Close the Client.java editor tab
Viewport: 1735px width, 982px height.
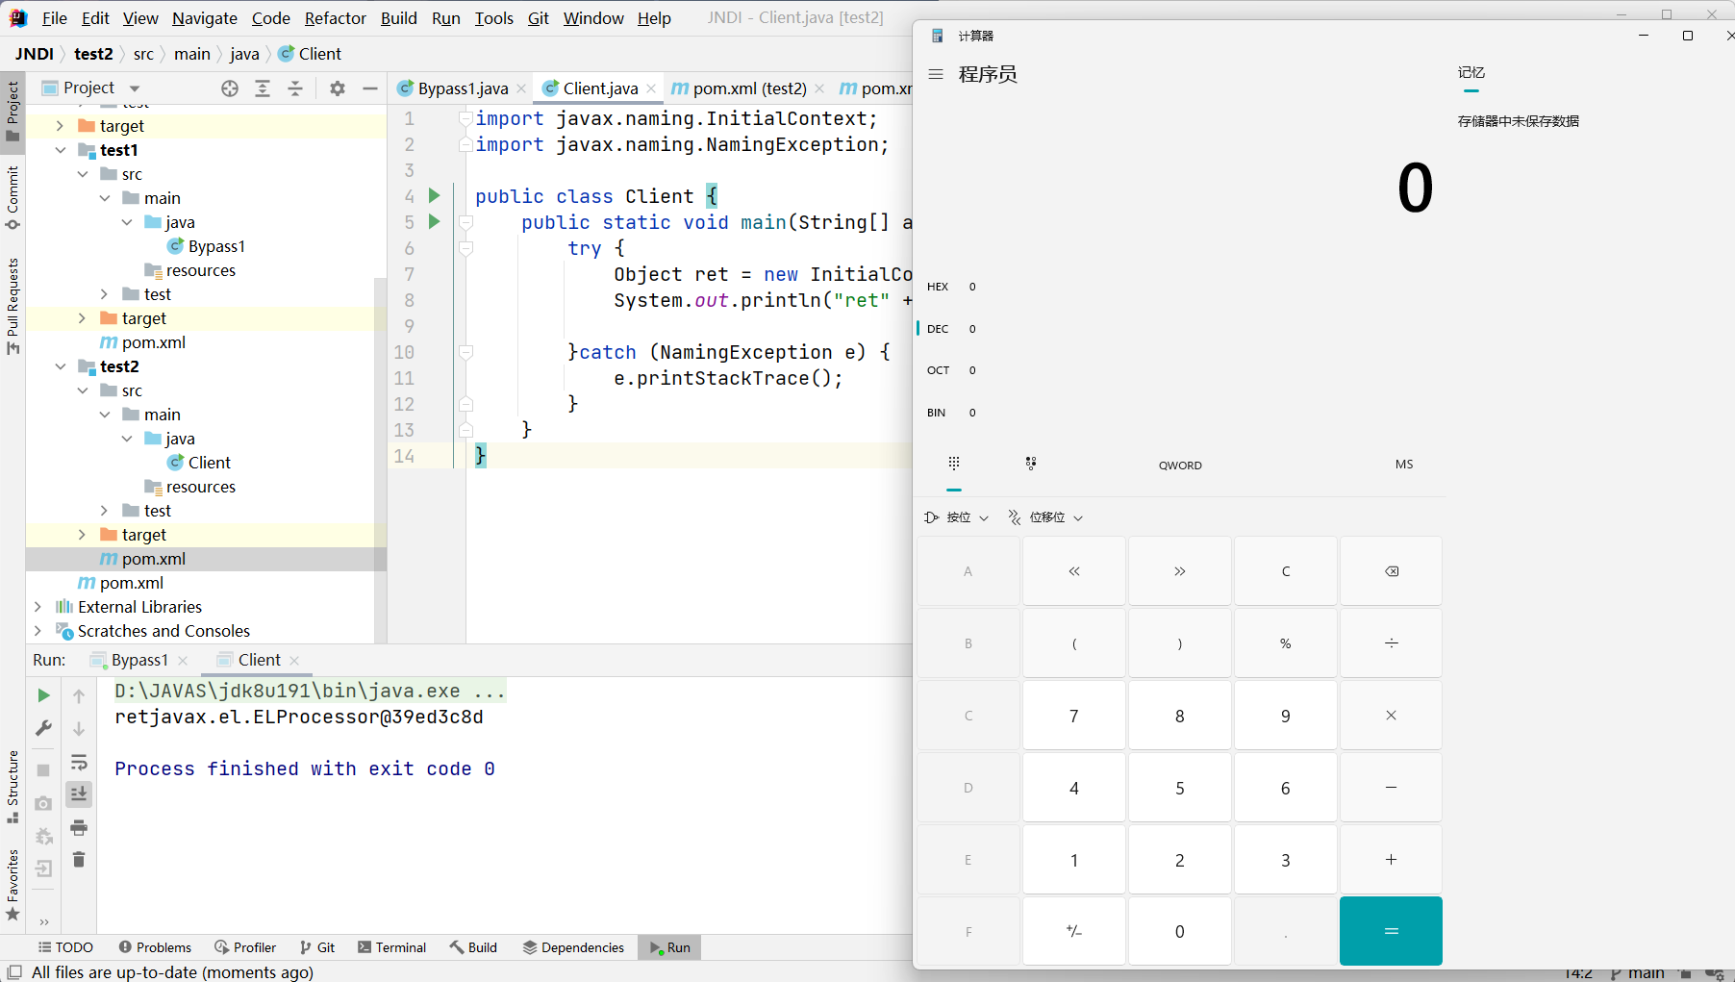pyautogui.click(x=651, y=88)
